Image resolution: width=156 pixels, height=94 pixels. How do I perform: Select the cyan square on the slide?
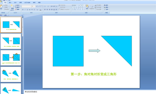pyautogui.click(x=68, y=51)
